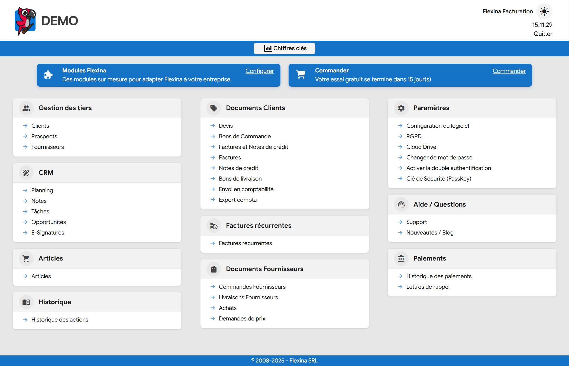Click the Flexina parrot logo

(x=25, y=21)
